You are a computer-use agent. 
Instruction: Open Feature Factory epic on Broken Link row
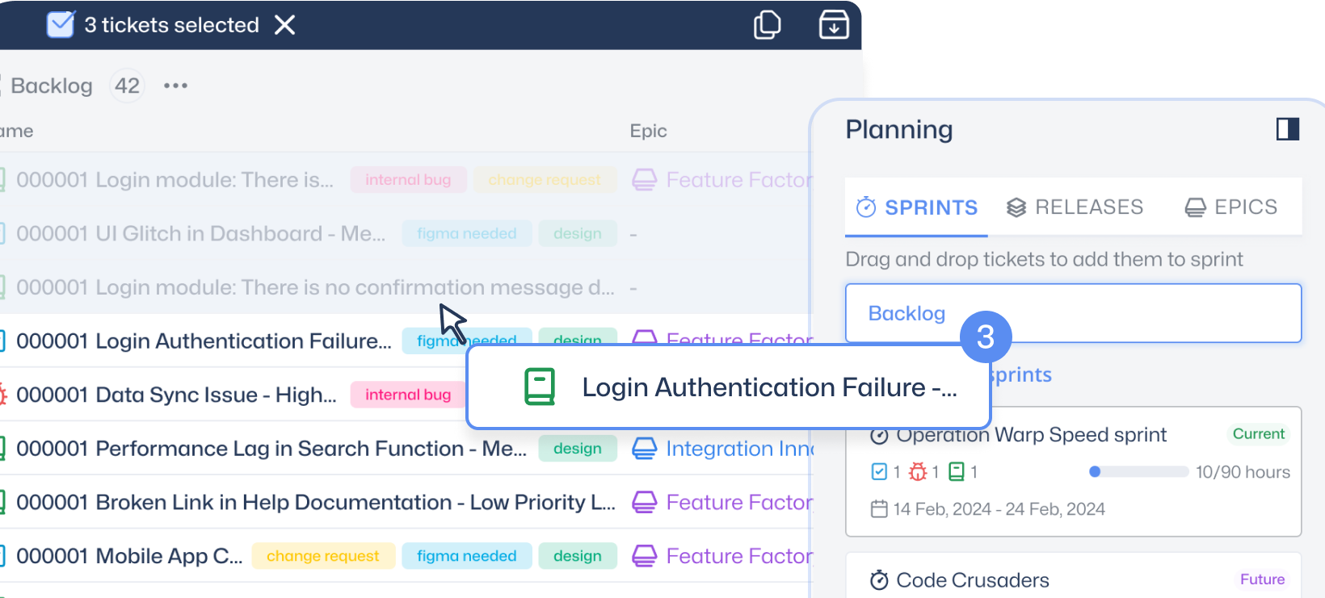pos(738,502)
